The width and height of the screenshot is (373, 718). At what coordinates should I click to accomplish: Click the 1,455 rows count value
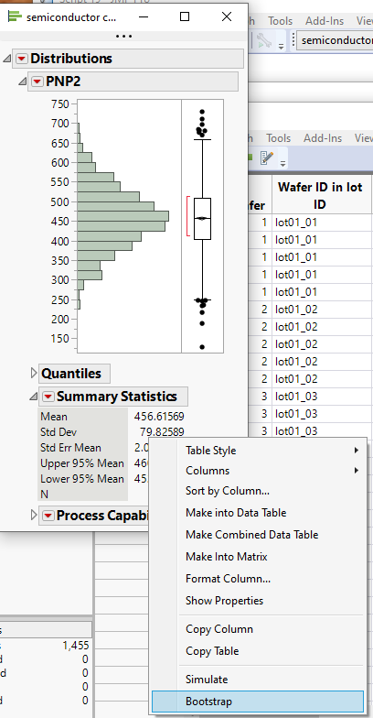(75, 646)
